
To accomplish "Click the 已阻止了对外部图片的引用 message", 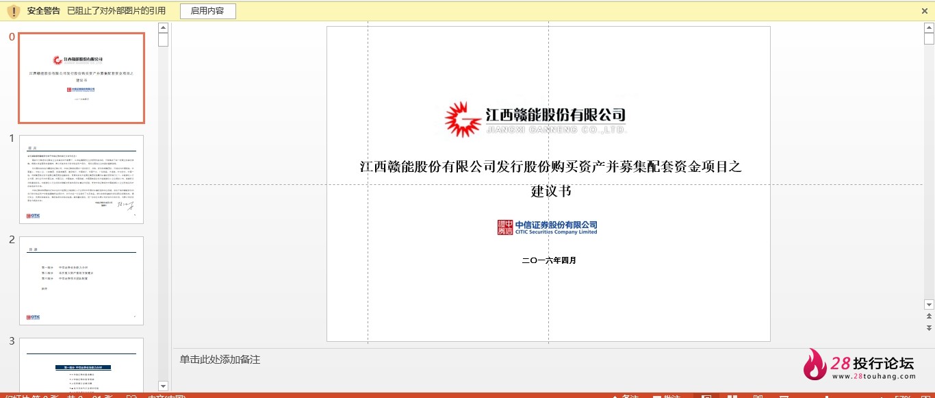I will (116, 11).
